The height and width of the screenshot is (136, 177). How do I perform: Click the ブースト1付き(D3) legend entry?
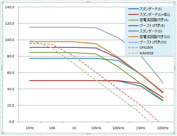tap(147, 42)
